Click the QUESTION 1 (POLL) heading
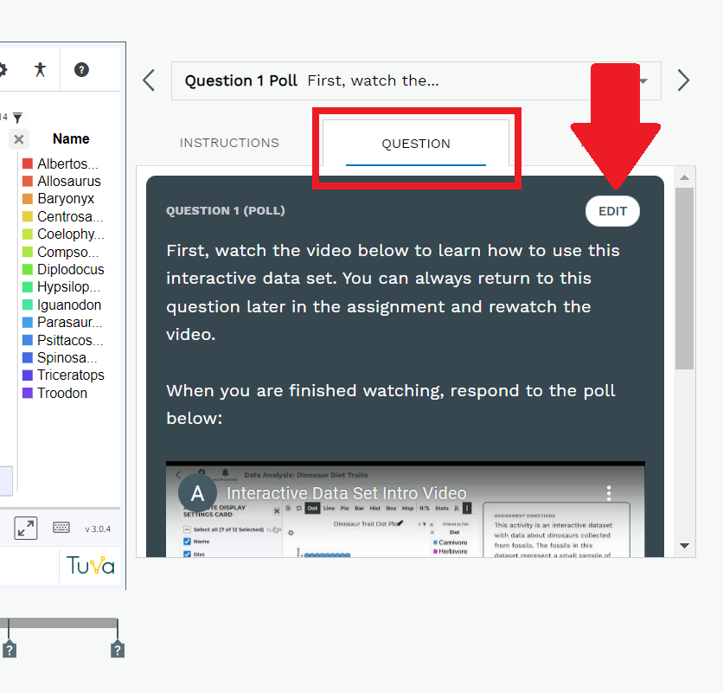 pyautogui.click(x=226, y=211)
